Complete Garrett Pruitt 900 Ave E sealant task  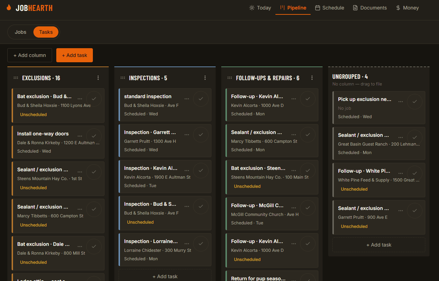pos(415,211)
